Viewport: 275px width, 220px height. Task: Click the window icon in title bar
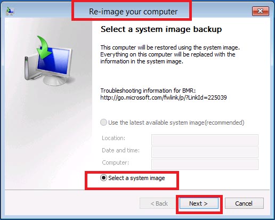[10, 11]
